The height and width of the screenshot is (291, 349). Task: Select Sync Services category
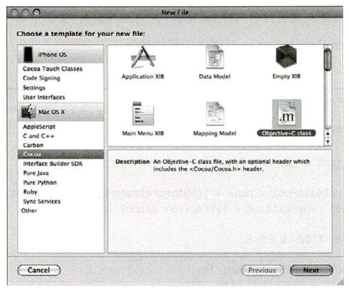point(42,201)
